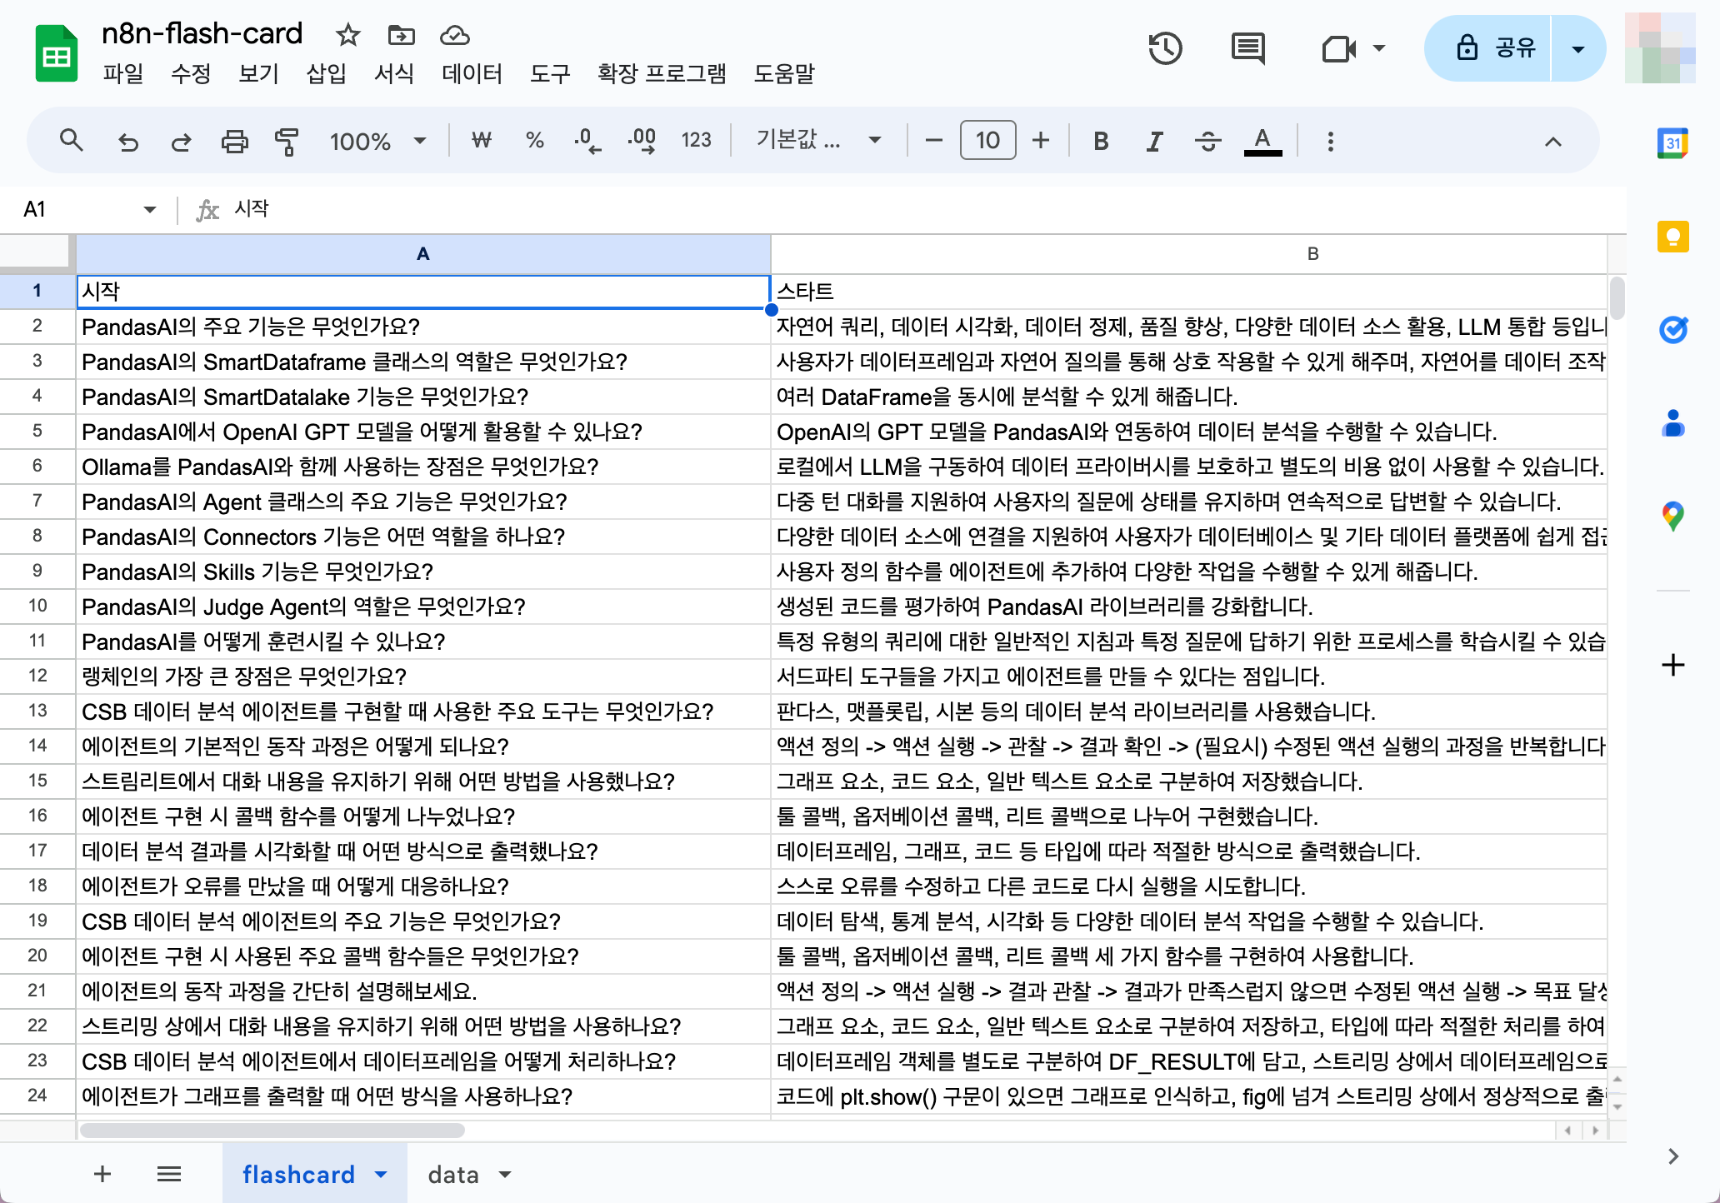Start a video meeting camera icon
This screenshot has width=1720, height=1203.
tap(1338, 48)
